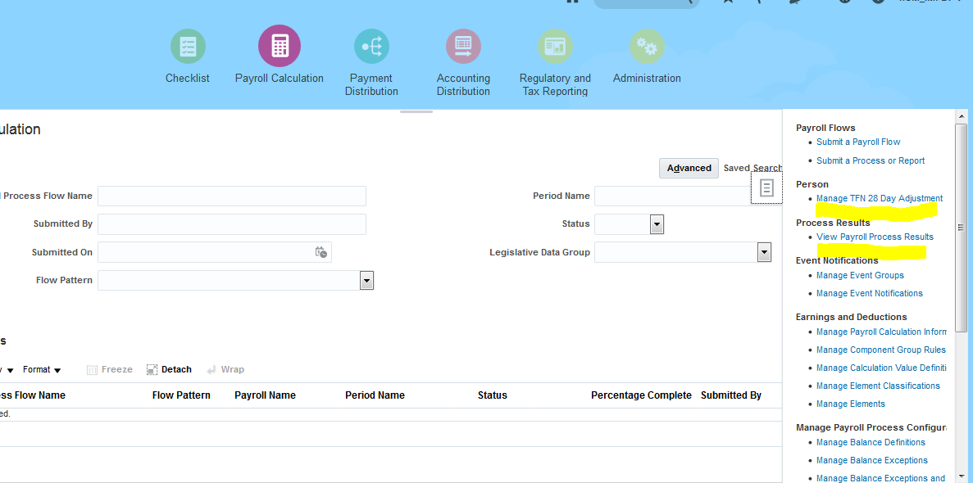Open the Accounting Distribution work area
The height and width of the screenshot is (483, 973).
point(463,46)
